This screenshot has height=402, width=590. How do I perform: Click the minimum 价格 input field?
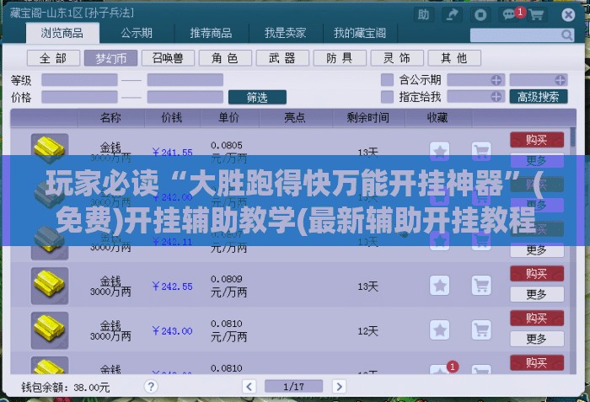(x=79, y=97)
